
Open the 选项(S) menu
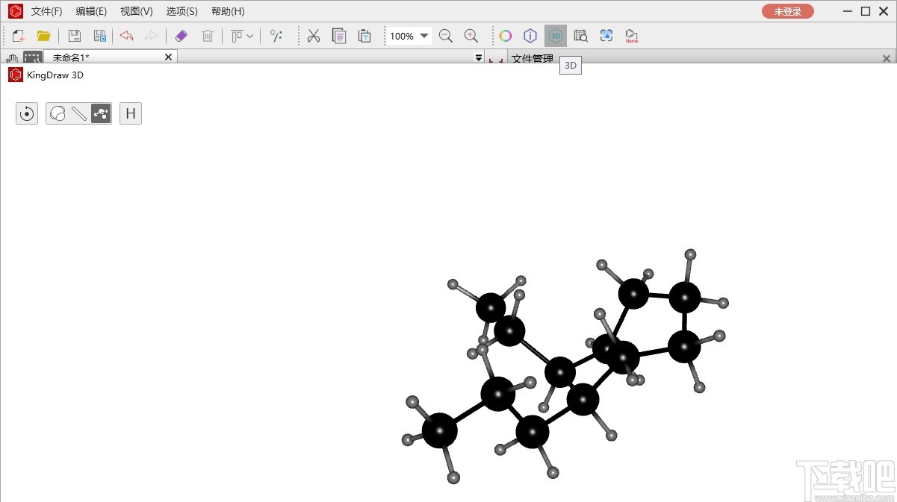(182, 11)
